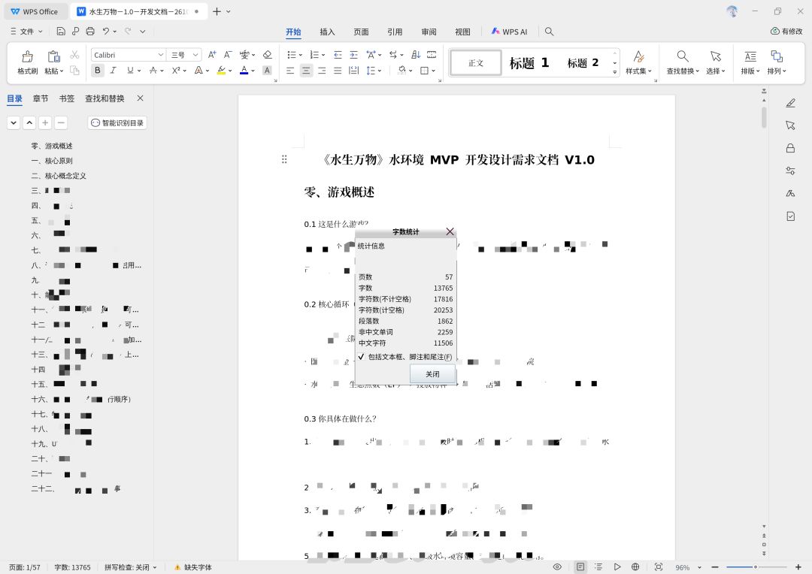
Task: Click the zoom out minus icon
Action: click(715, 567)
